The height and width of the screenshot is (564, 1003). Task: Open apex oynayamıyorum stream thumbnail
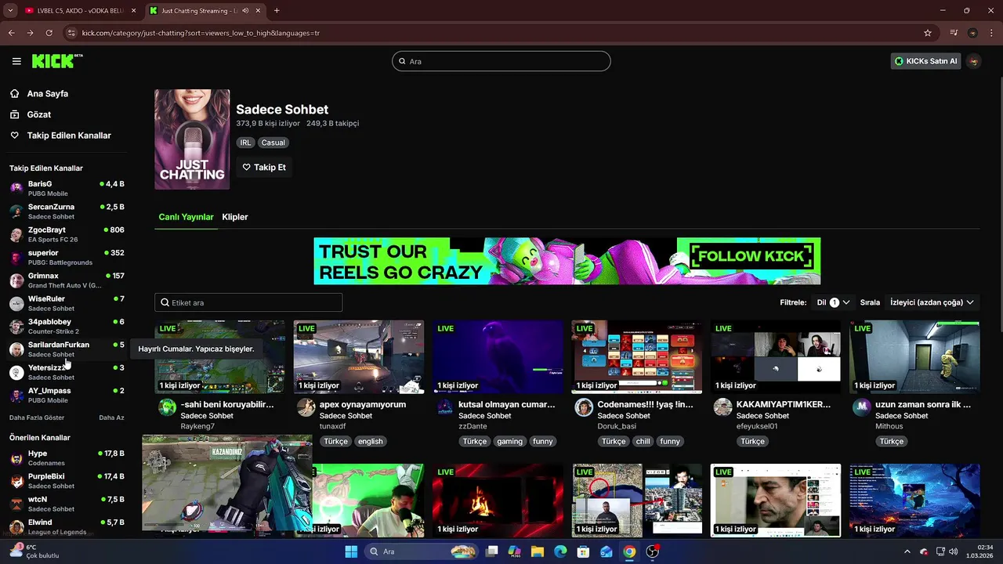click(359, 356)
